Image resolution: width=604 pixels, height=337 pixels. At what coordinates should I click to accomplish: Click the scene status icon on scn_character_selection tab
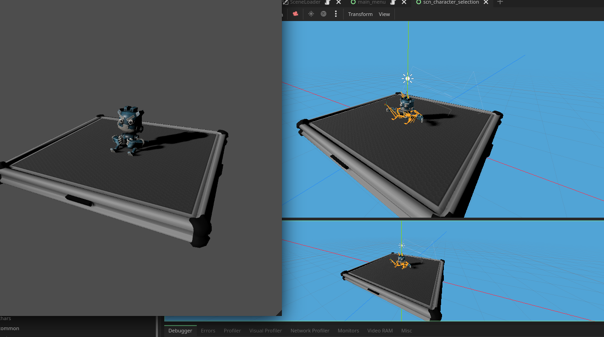(419, 2)
